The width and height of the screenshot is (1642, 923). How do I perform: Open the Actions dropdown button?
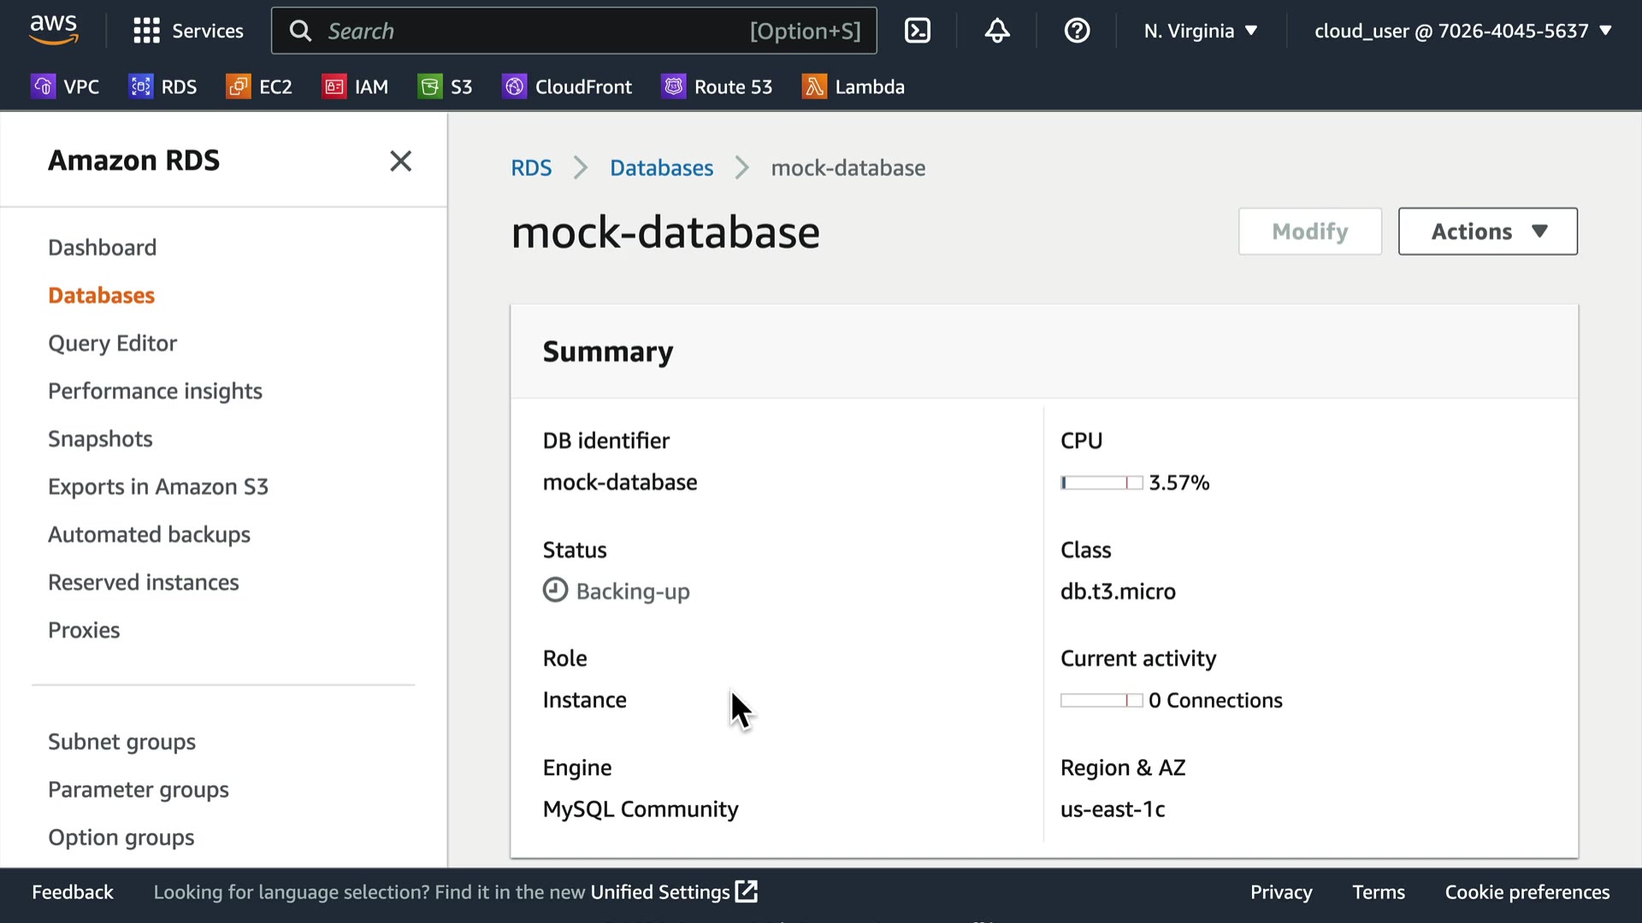tap(1487, 232)
